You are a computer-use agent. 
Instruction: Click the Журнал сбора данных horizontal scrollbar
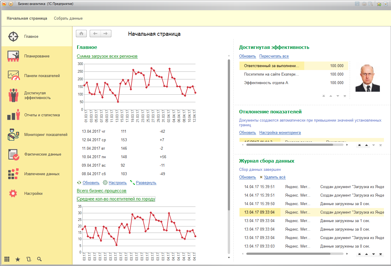tap(288, 254)
